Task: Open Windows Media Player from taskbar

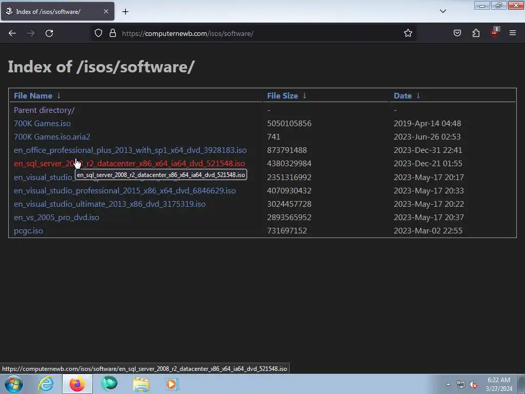Action: (x=172, y=384)
